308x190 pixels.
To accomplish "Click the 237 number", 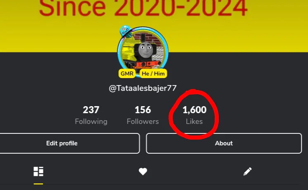I will coord(91,110).
